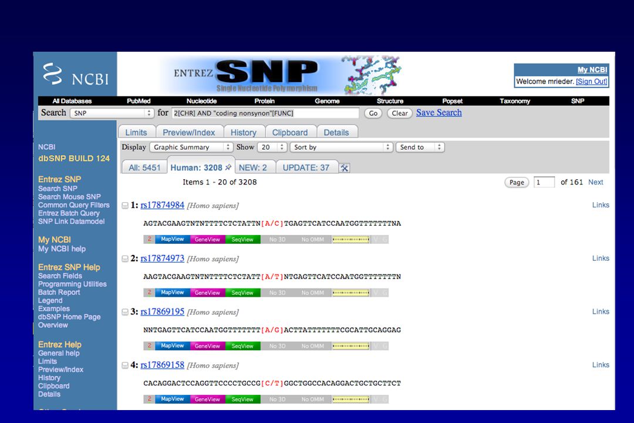Select Taxonomy in the database bar
Screen dimensions: 634x423
(515, 101)
